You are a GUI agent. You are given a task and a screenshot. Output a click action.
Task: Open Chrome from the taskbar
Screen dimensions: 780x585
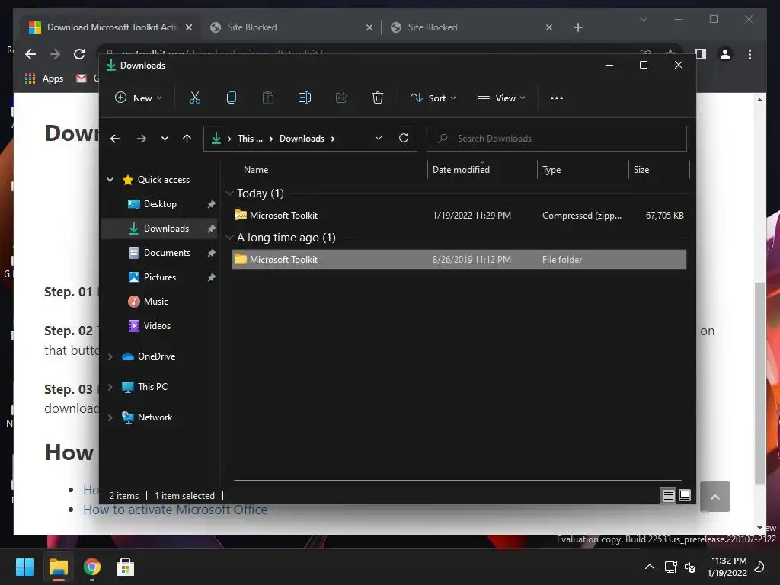point(92,567)
